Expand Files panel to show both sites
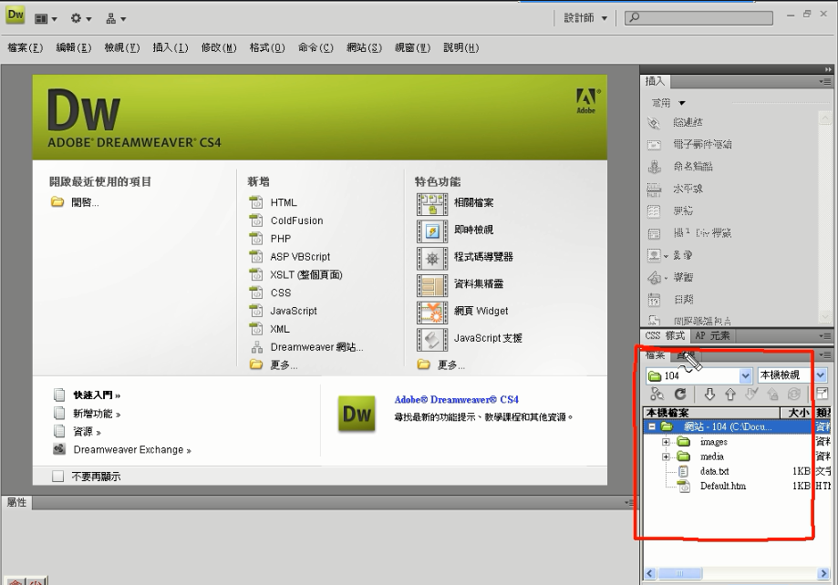Image resolution: width=838 pixels, height=585 pixels. coord(822,395)
